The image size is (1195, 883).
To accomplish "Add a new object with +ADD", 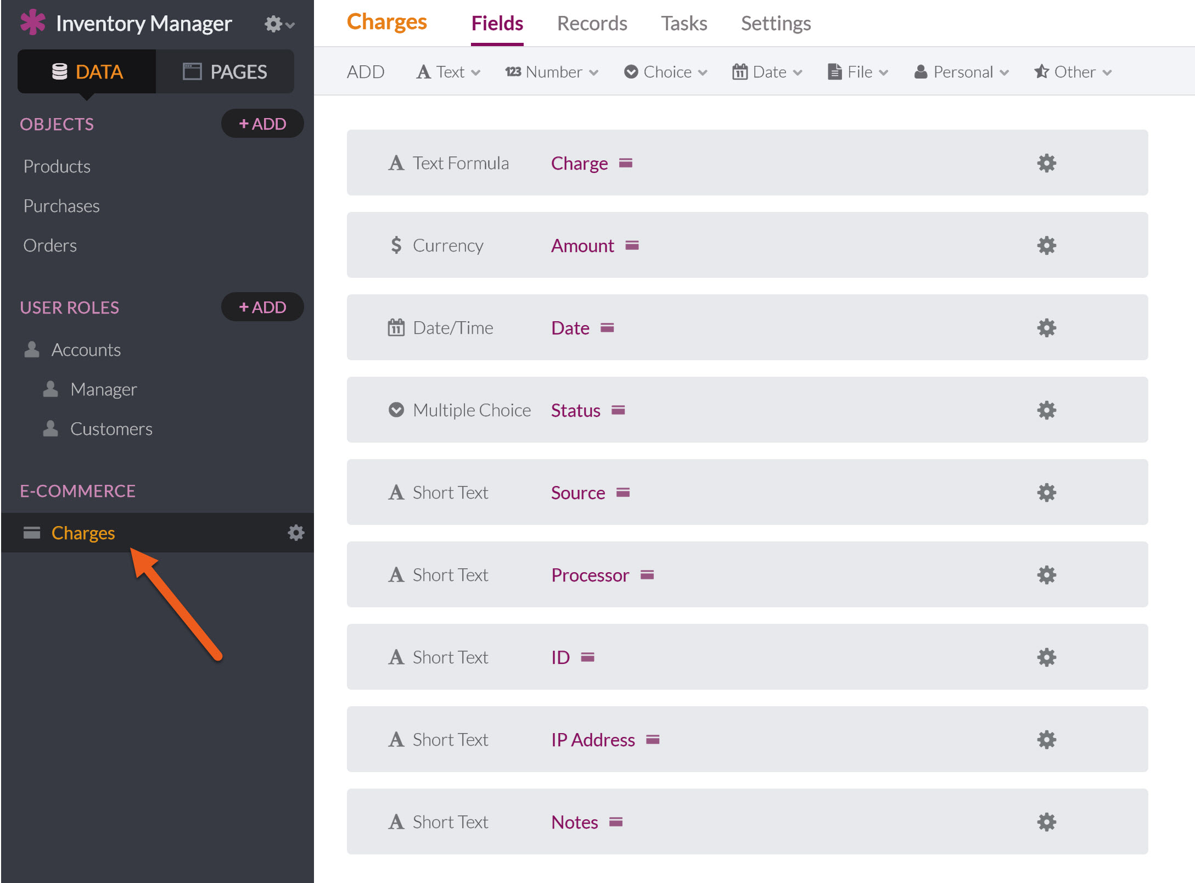I will tap(262, 124).
